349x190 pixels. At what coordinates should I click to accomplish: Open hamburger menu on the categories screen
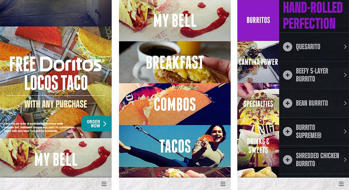pyautogui.click(x=223, y=184)
